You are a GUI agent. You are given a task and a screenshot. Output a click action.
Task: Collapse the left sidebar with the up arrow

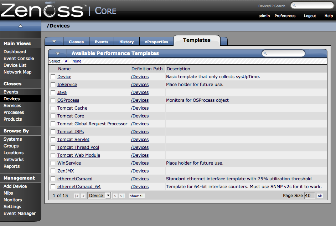(x=20, y=26)
